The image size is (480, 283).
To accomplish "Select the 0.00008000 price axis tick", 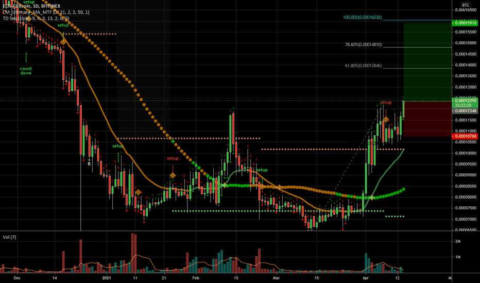I will point(466,197).
